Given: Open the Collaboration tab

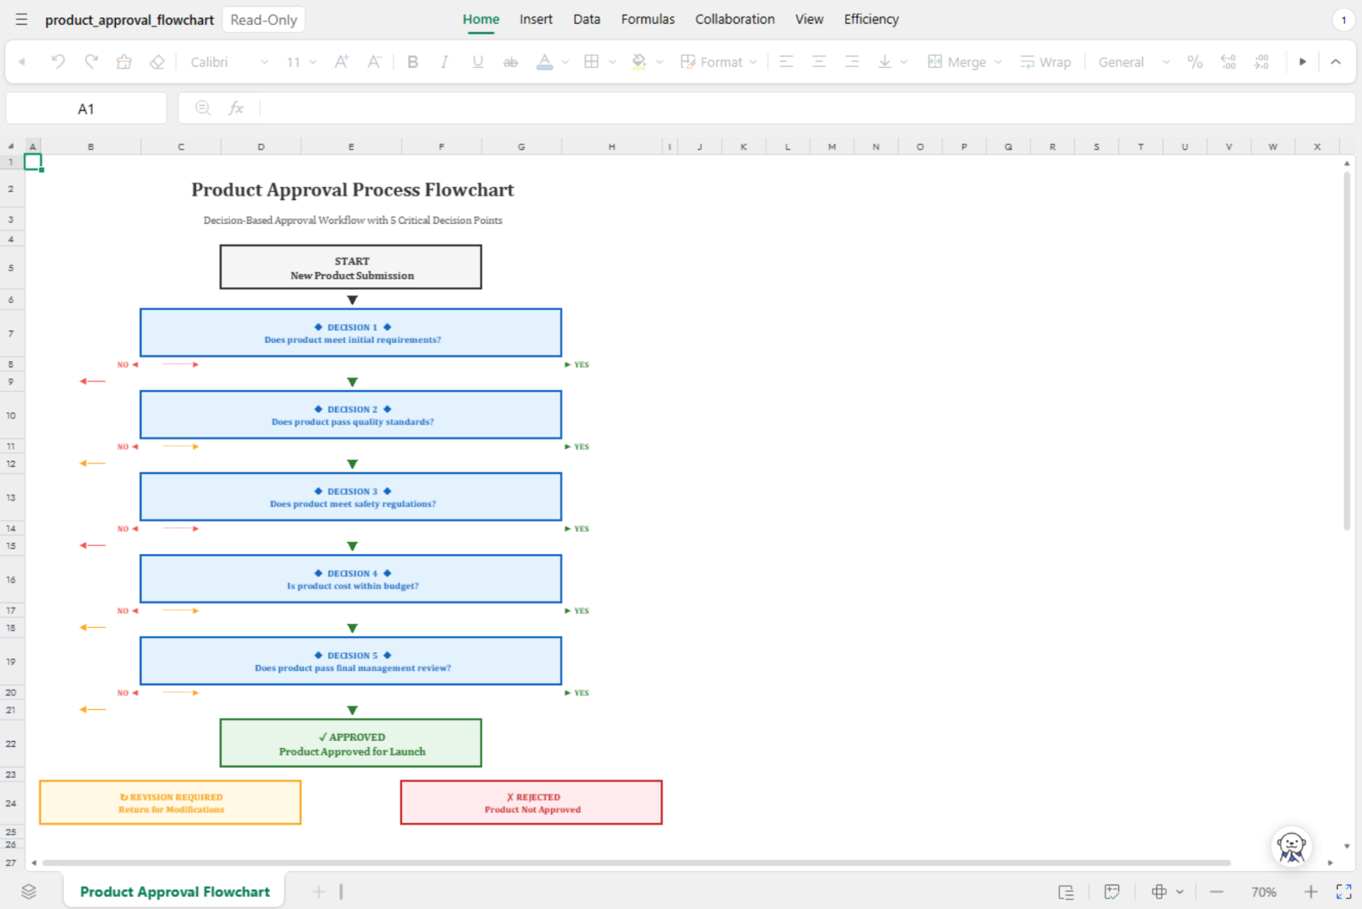Looking at the screenshot, I should coord(735,19).
